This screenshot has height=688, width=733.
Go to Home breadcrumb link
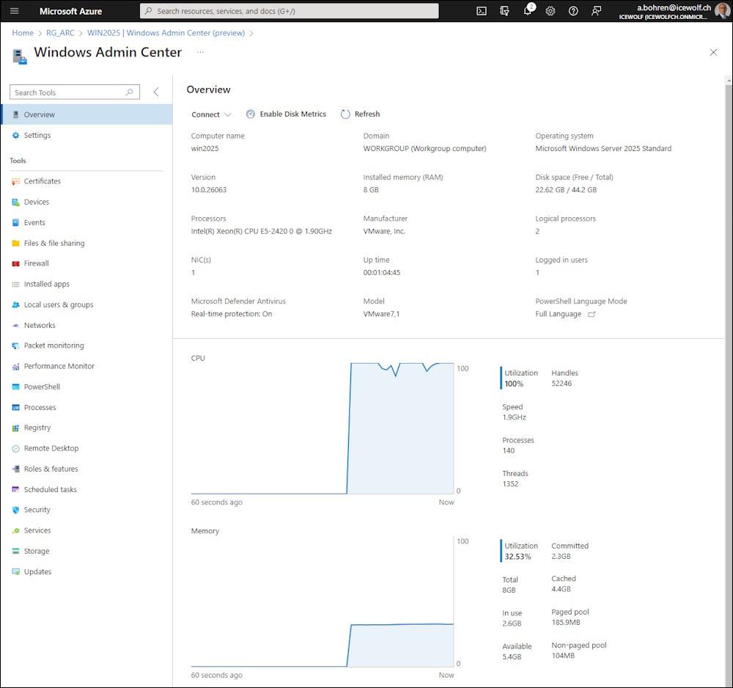[x=23, y=33]
